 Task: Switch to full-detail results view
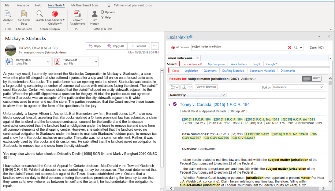pos(307,79)
